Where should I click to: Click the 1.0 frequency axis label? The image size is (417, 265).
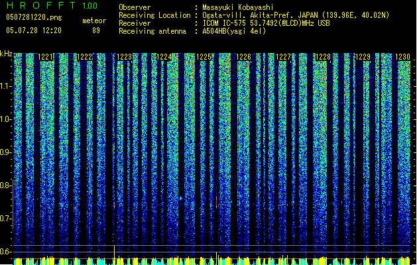click(6, 119)
